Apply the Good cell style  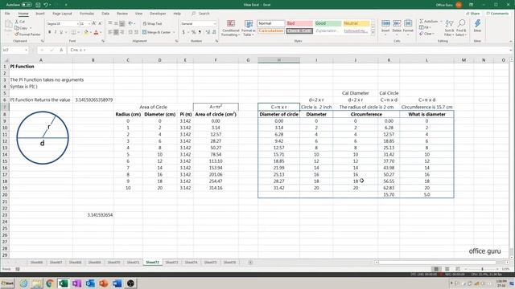pos(328,23)
